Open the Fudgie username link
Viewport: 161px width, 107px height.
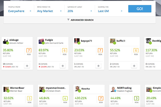tap(49, 40)
